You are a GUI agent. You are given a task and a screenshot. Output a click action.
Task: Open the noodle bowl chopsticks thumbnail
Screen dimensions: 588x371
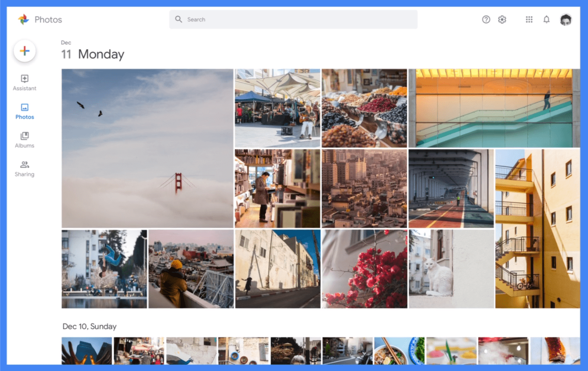[399, 351]
